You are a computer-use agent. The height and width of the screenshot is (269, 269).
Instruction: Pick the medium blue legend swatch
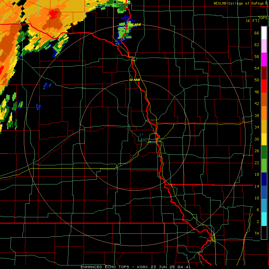pyautogui.click(x=264, y=192)
